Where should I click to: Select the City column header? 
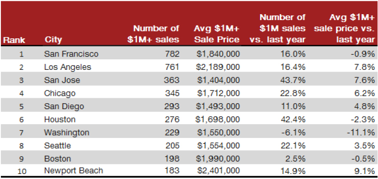(x=53, y=40)
